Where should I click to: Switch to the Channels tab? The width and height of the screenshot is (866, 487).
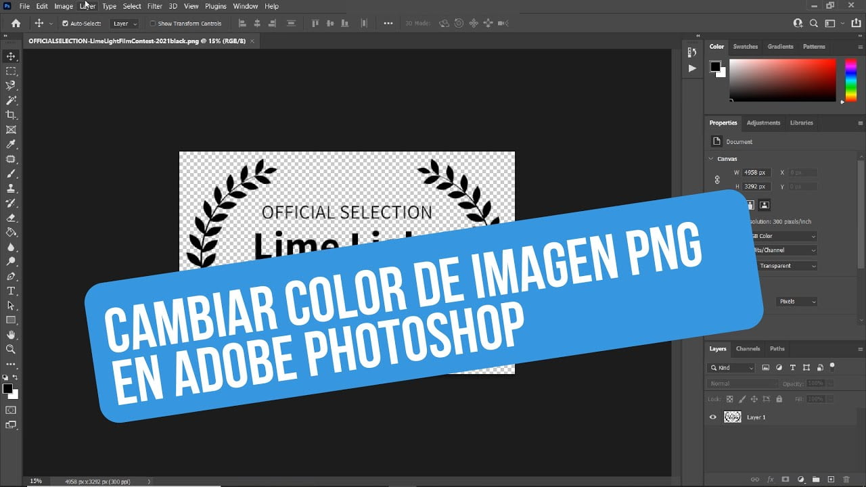[748, 349]
